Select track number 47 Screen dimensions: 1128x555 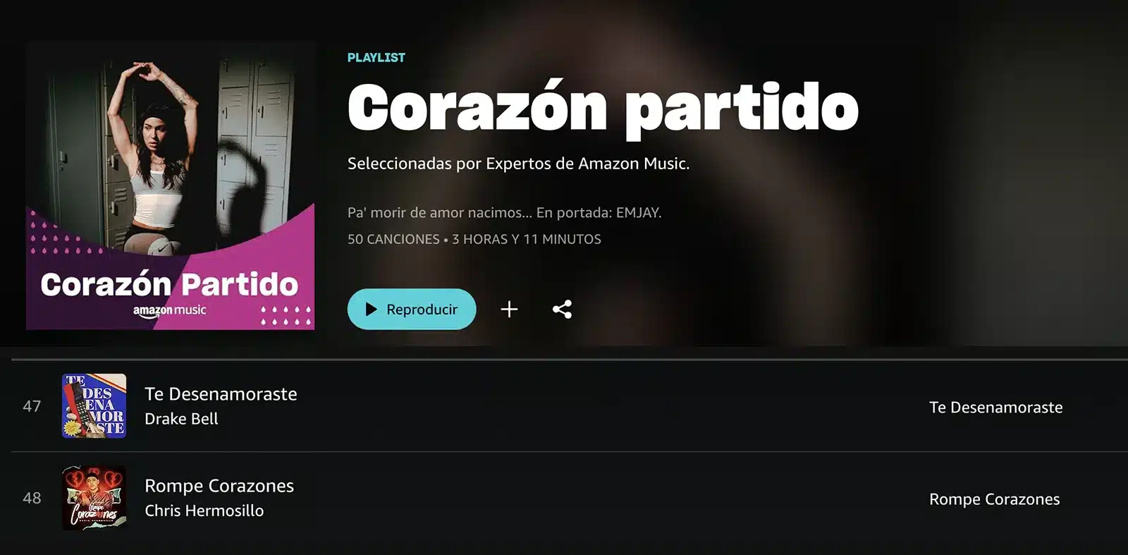(32, 406)
